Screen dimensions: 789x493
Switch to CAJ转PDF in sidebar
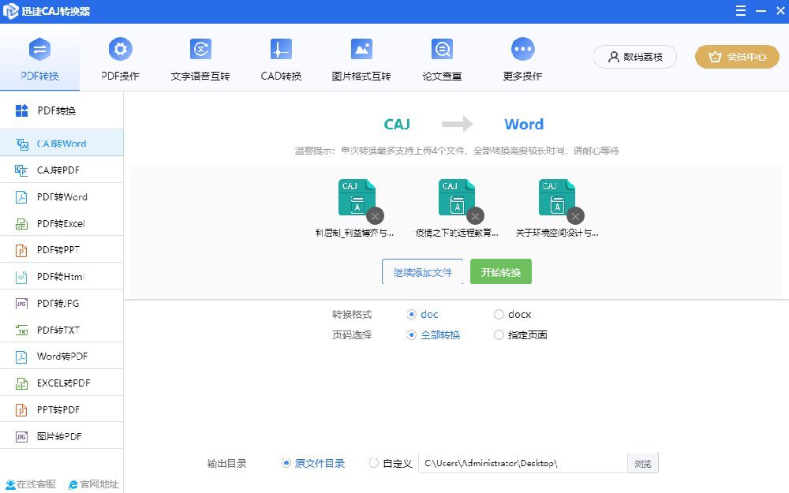point(62,170)
